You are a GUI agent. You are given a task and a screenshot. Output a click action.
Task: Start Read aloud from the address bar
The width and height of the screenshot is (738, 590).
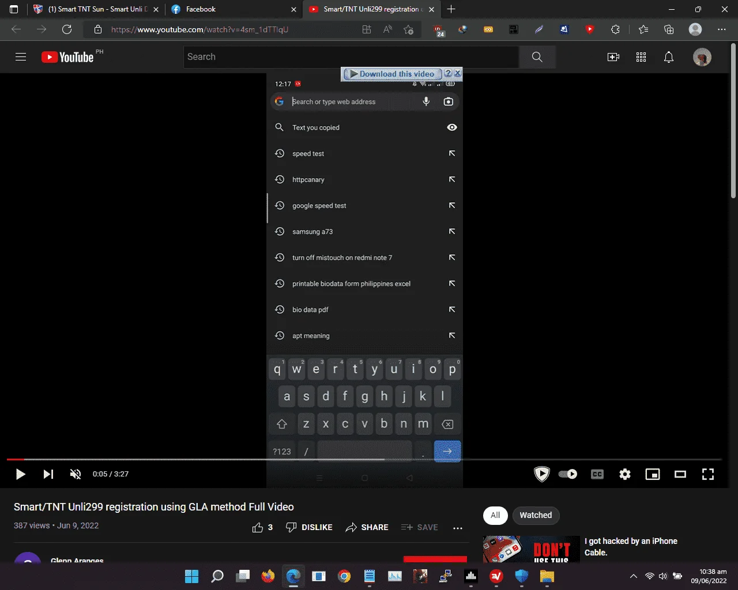click(387, 29)
